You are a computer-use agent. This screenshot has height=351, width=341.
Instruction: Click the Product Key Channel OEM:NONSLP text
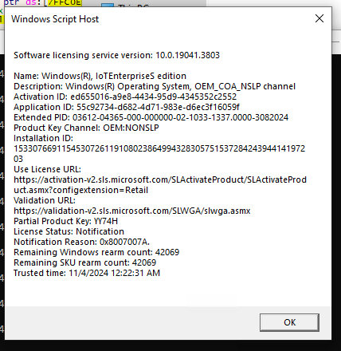click(86, 128)
